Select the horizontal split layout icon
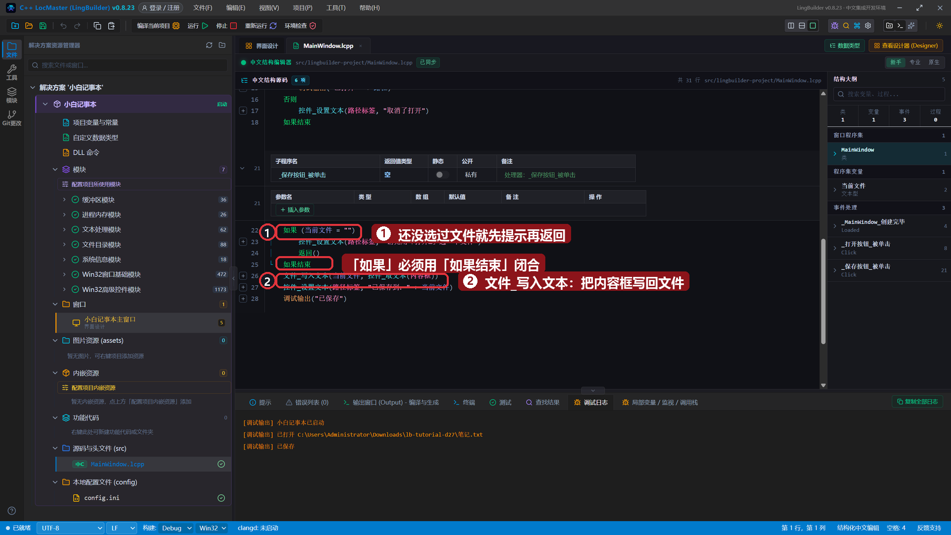 (802, 26)
